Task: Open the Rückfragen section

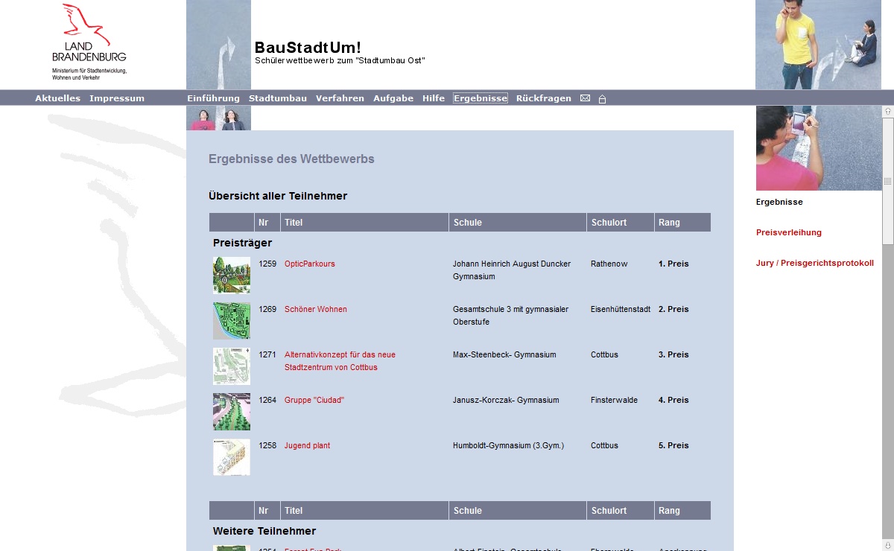Action: coord(544,98)
